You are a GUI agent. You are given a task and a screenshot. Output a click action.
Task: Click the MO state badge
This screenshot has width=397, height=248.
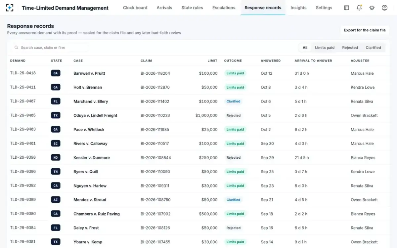point(56,158)
